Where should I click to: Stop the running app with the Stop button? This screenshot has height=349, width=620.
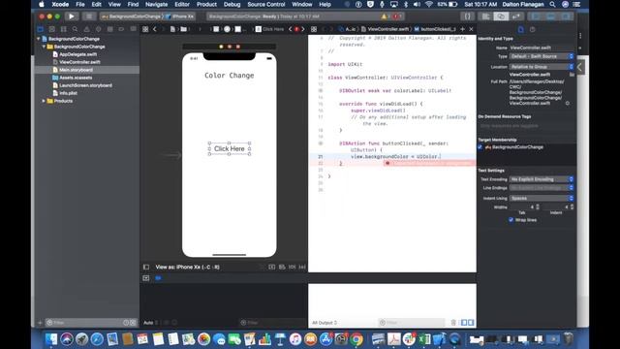(89, 16)
